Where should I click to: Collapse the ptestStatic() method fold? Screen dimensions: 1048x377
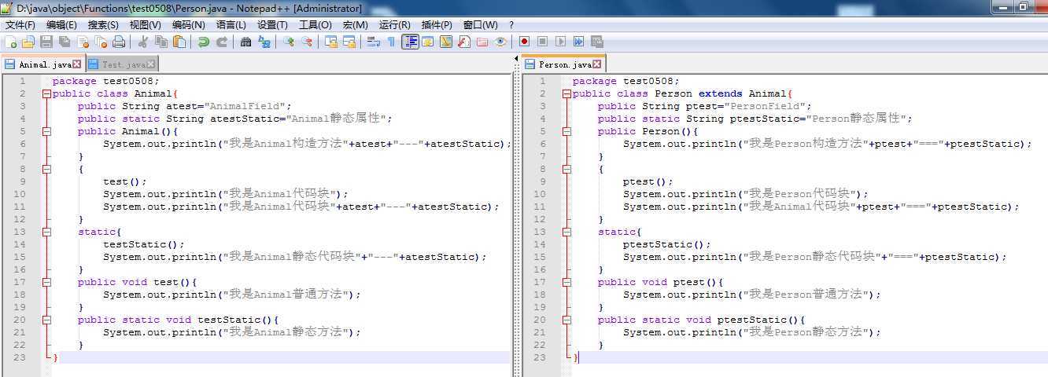coord(566,320)
